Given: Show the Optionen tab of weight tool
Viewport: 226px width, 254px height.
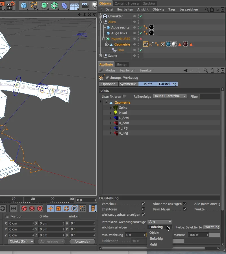Looking at the screenshot, I should pos(108,84).
